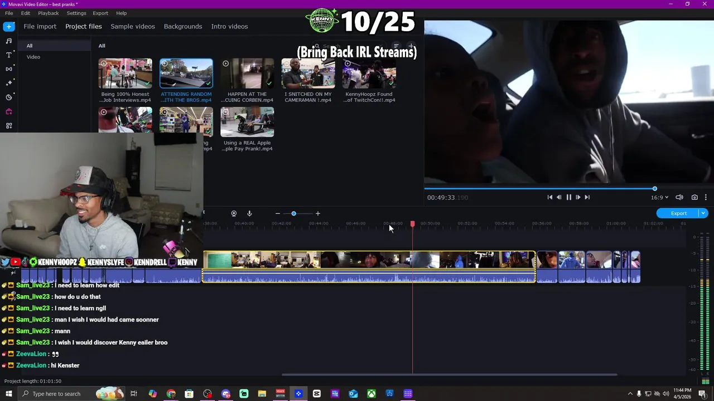Viewport: 714px width, 401px height.
Task: Show hidden system tray icons chevron
Action: tap(630, 394)
